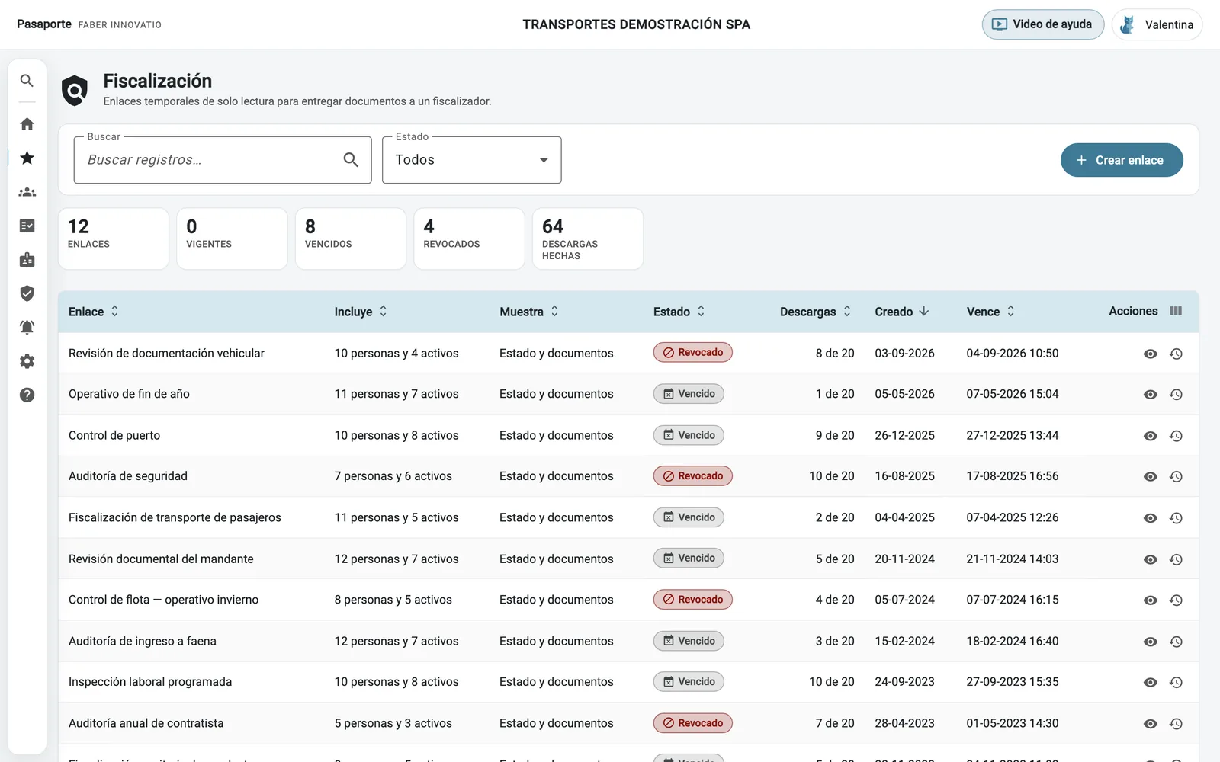Open history for Operativo de fin de año

tap(1176, 394)
